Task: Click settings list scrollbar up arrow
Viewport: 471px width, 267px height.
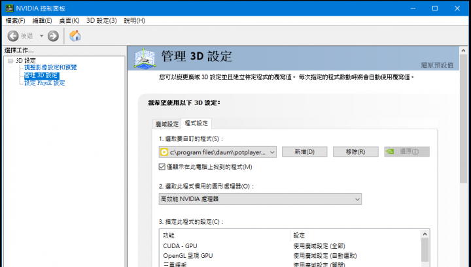Action: 425,234
